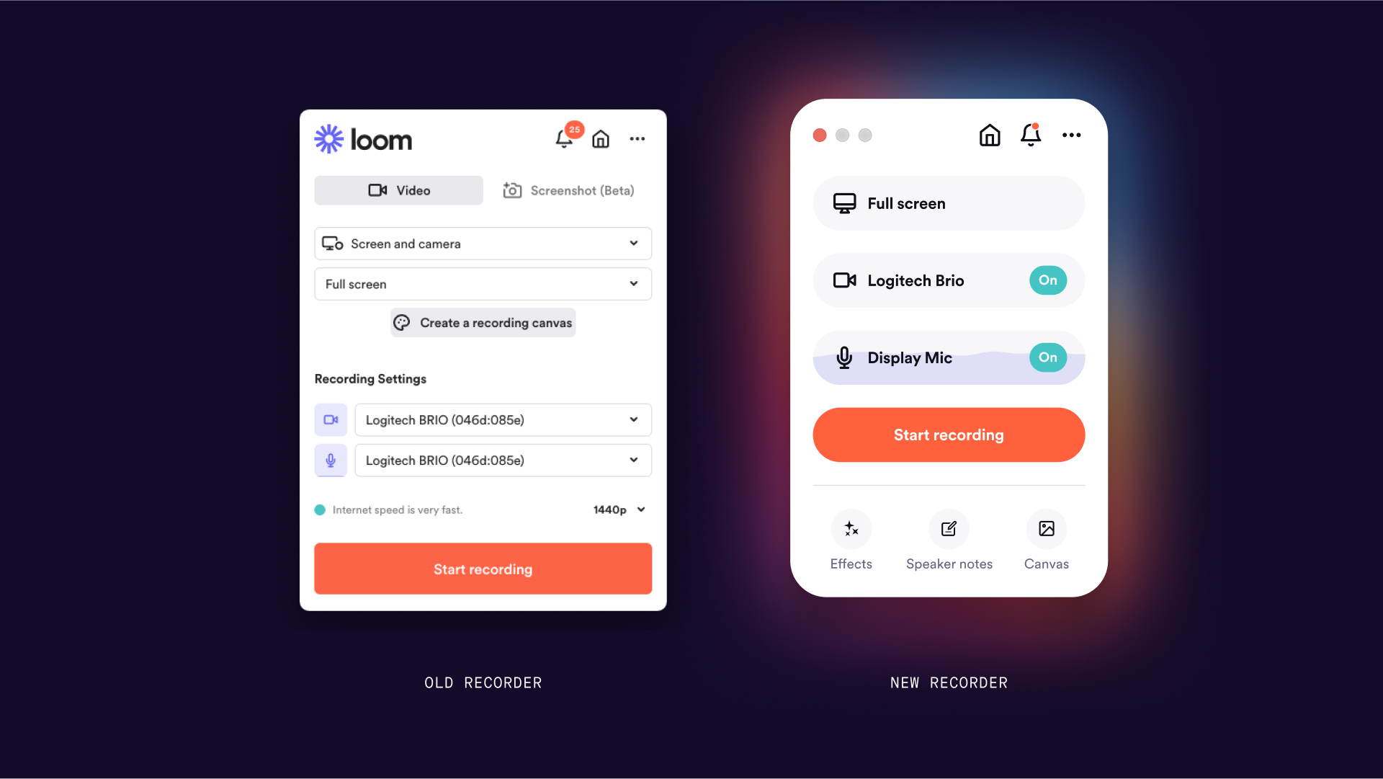Image resolution: width=1383 pixels, height=779 pixels.
Task: Disable the Logitech BRIO camera toggle
Action: click(1047, 280)
